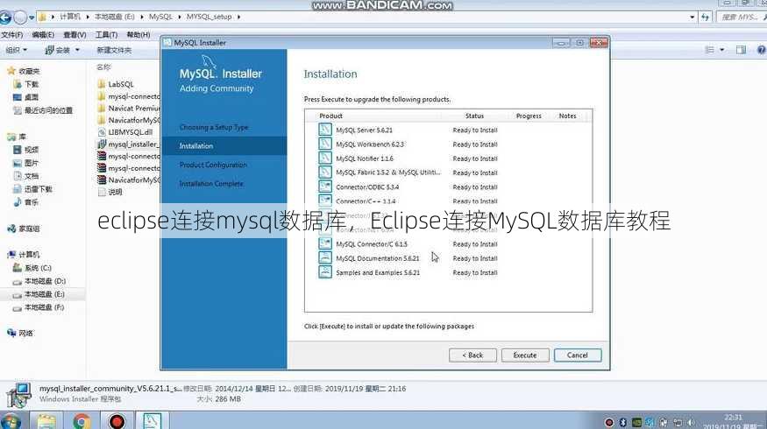This screenshot has height=429, width=767.
Task: Select the 说明 text file
Action: click(110, 192)
